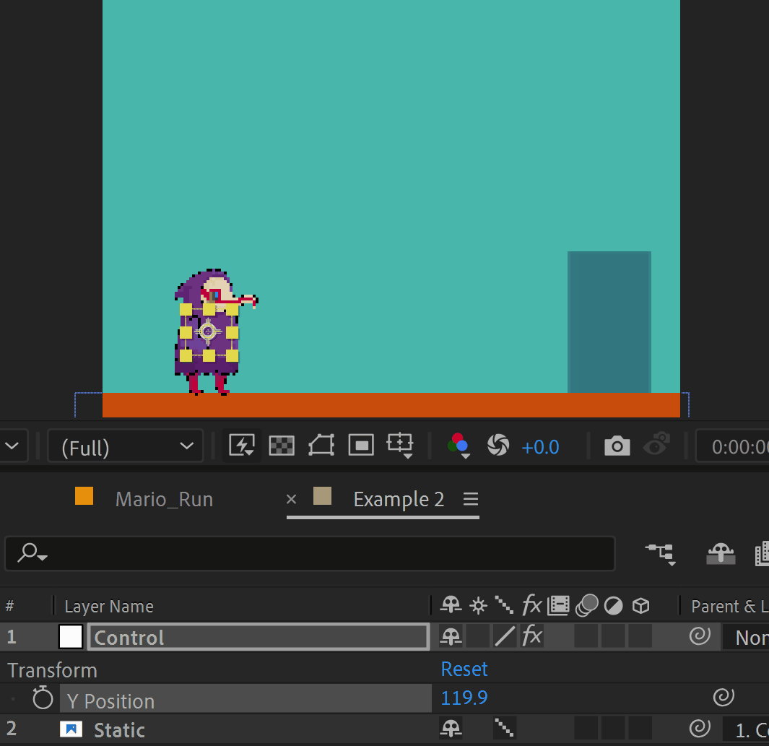Click the Y Position value 119.9
This screenshot has height=746, width=769.
464,698
